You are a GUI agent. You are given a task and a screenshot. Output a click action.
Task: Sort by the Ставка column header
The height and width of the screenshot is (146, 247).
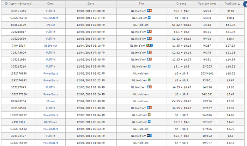click(181, 4)
